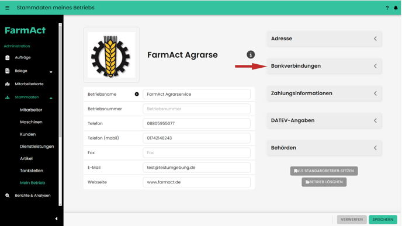
Task: Click the help question mark icon
Action: pos(387,8)
